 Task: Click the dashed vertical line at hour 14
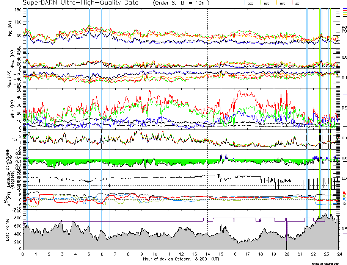208,114
